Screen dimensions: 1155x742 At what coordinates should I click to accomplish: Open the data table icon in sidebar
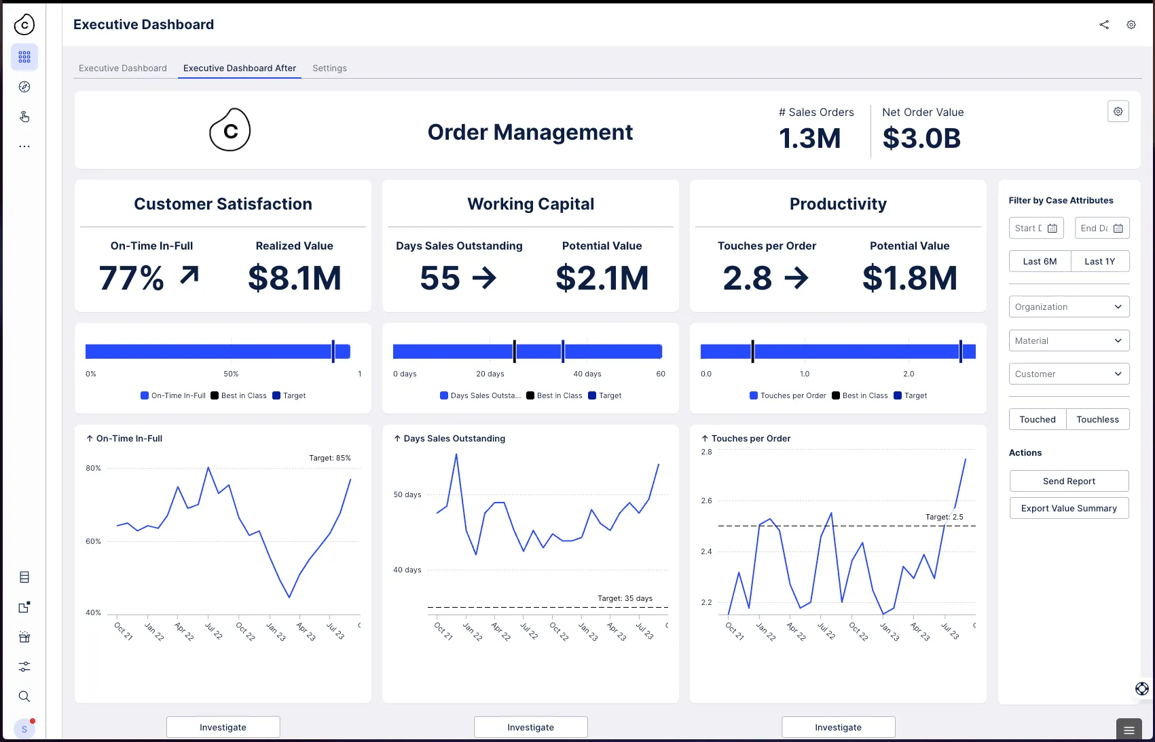(24, 577)
